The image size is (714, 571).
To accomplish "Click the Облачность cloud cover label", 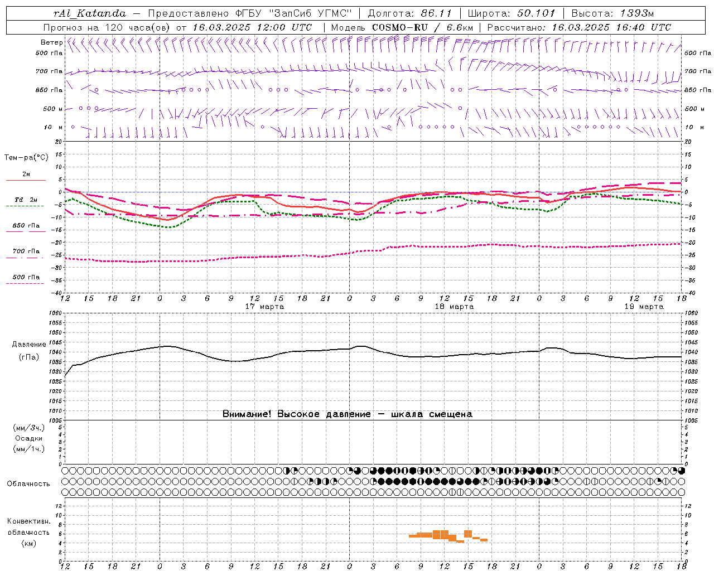I will pos(28,484).
